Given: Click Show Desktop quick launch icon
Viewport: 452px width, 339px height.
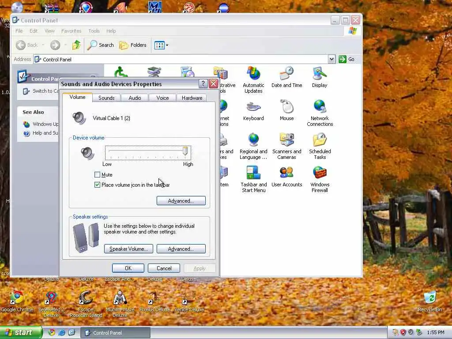Looking at the screenshot, I should 72,332.
